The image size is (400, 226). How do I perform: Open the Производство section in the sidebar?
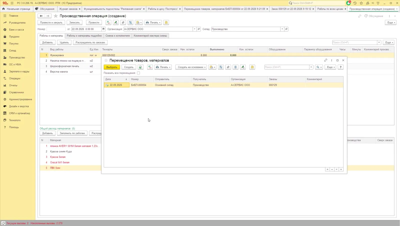point(17,58)
